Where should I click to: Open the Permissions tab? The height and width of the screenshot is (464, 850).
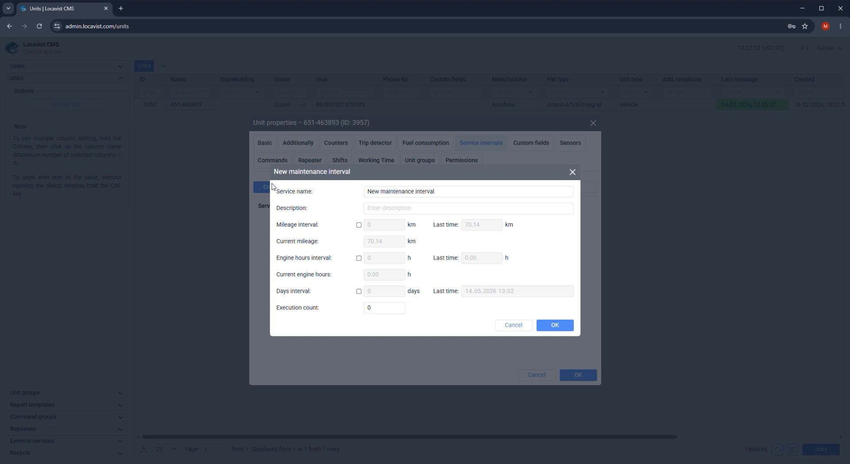point(461,160)
